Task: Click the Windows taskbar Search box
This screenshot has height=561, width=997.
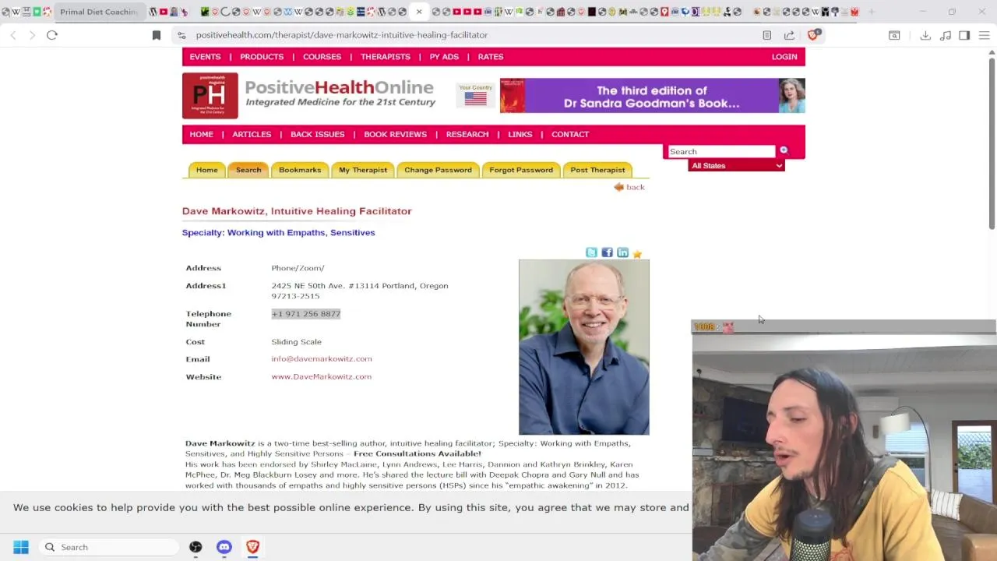Action: pyautogui.click(x=109, y=547)
